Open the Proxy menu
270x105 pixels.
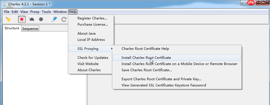click(x=35, y=12)
